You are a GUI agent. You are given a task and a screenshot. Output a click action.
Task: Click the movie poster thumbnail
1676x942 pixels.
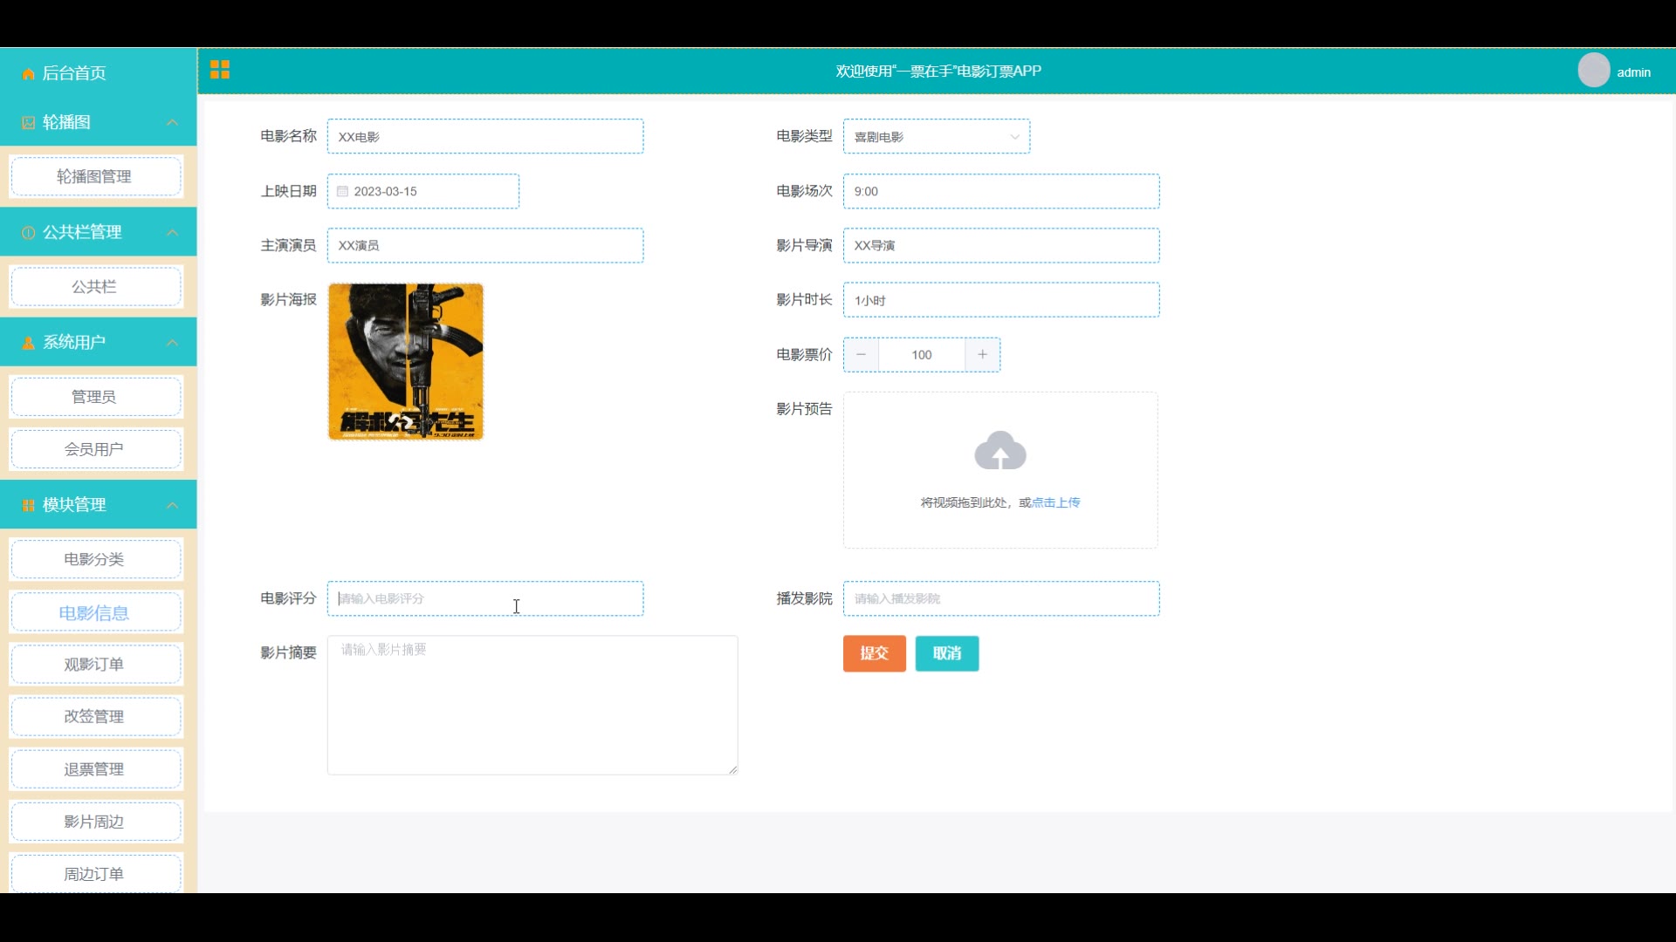[406, 361]
